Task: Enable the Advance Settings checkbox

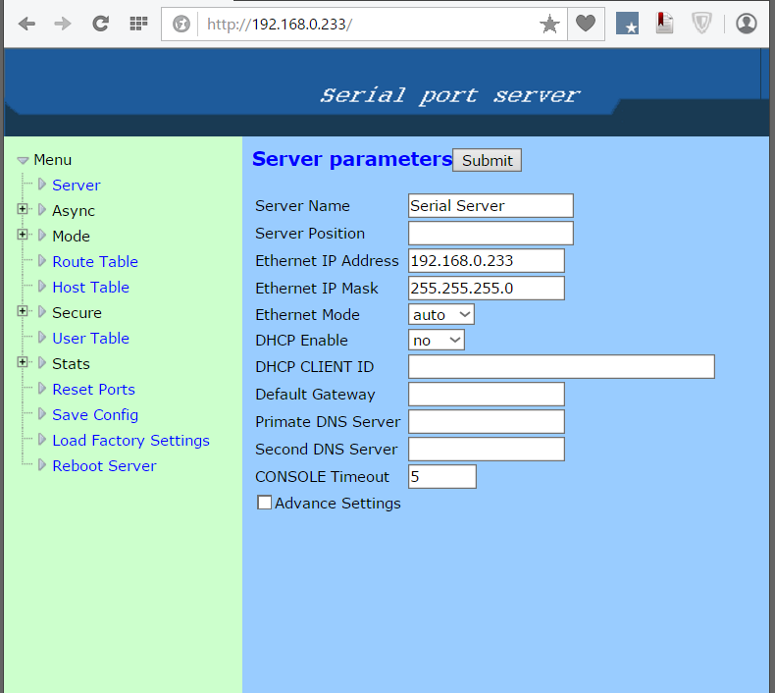Action: tap(264, 503)
